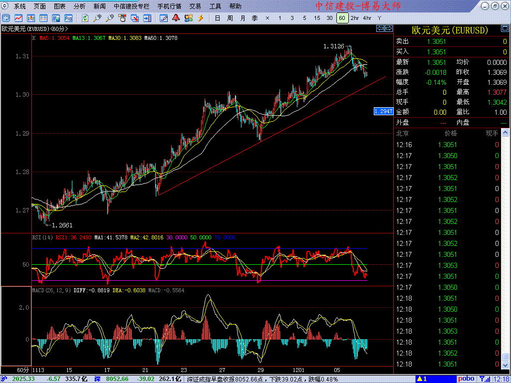This screenshot has height=383, width=511.
Task: Click the green refresh document icon
Action: 85,18
